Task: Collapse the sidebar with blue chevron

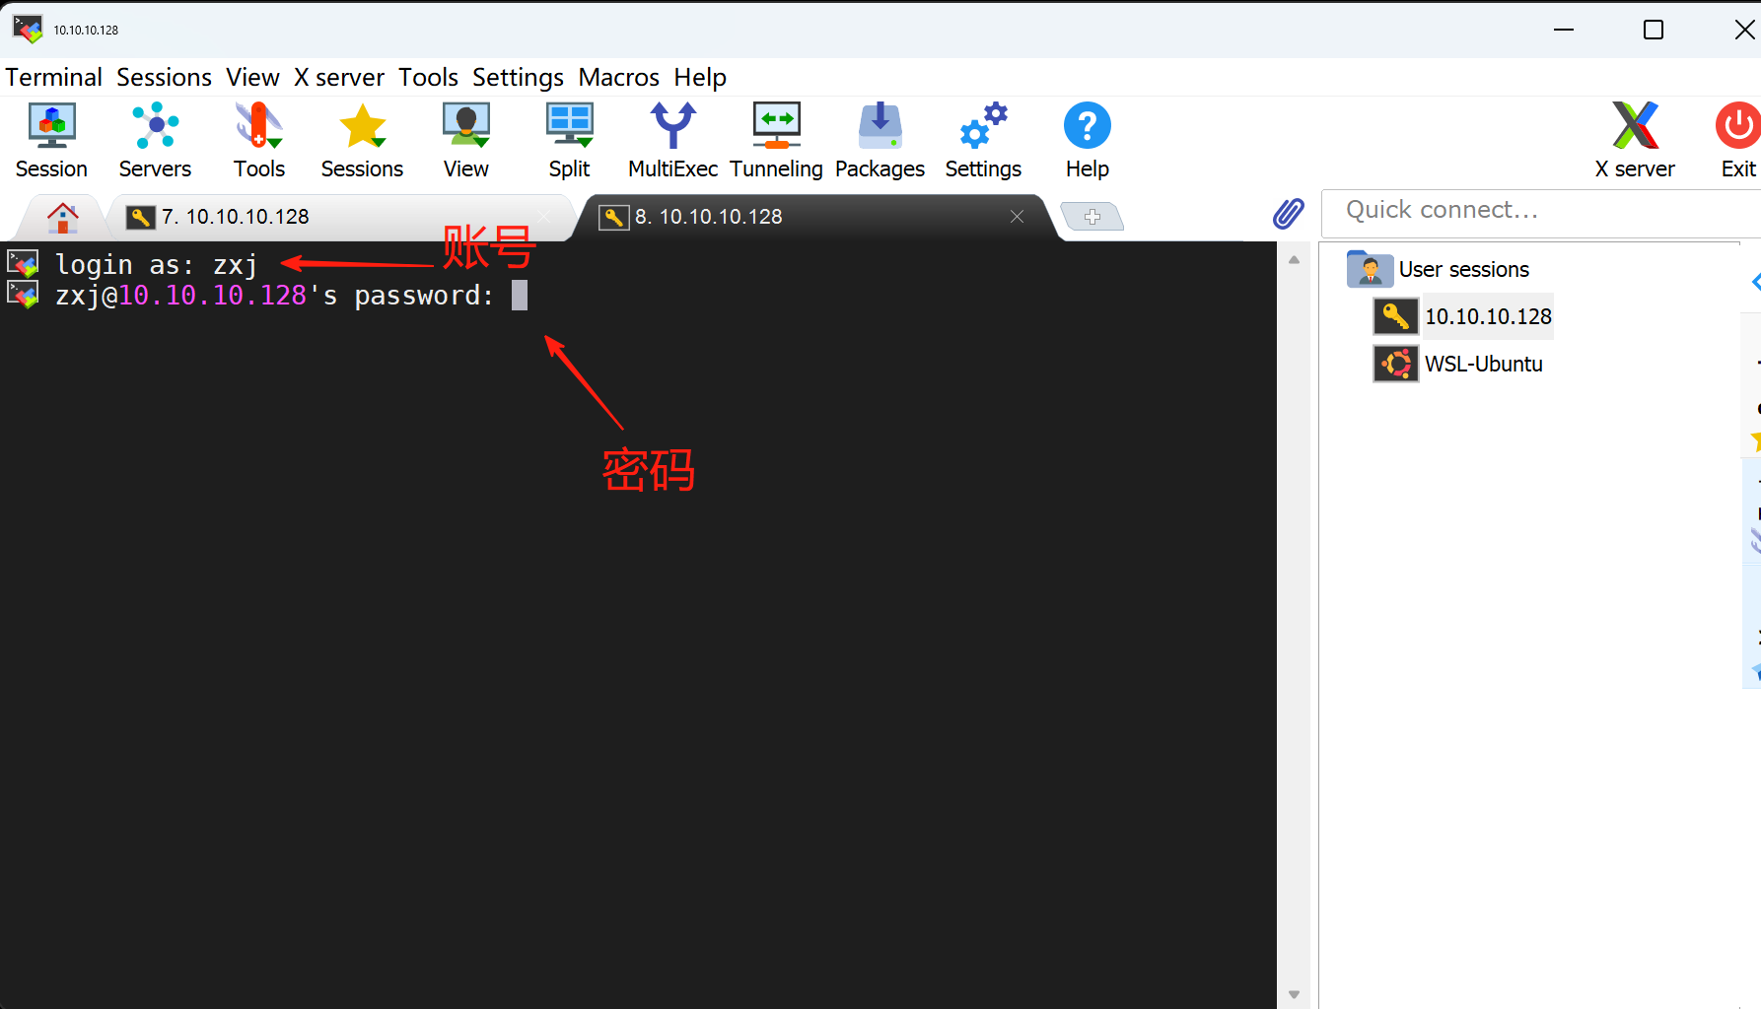Action: 1755,282
